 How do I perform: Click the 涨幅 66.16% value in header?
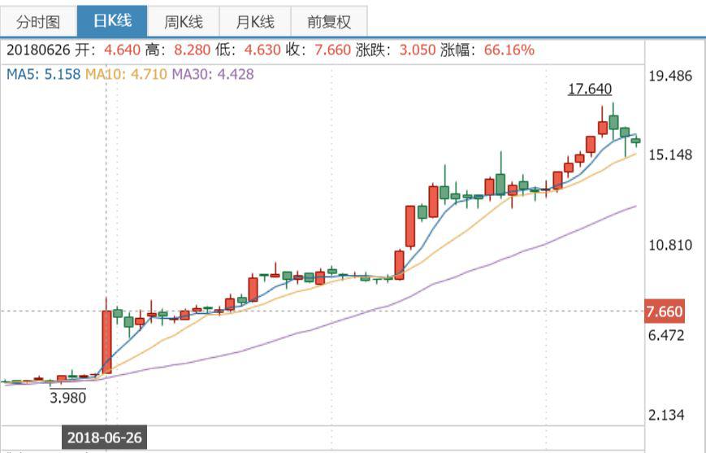click(509, 50)
